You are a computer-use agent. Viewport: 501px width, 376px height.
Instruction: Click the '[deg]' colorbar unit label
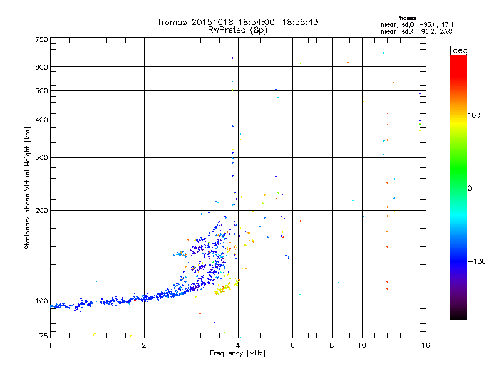(x=460, y=50)
